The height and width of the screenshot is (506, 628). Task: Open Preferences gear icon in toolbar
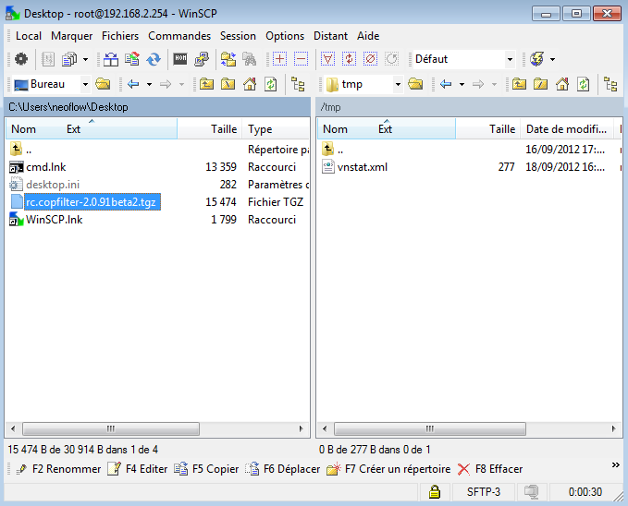[x=21, y=59]
